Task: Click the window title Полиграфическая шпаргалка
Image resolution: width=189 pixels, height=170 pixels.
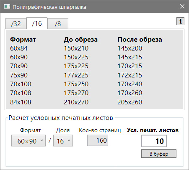Action: coord(49,7)
